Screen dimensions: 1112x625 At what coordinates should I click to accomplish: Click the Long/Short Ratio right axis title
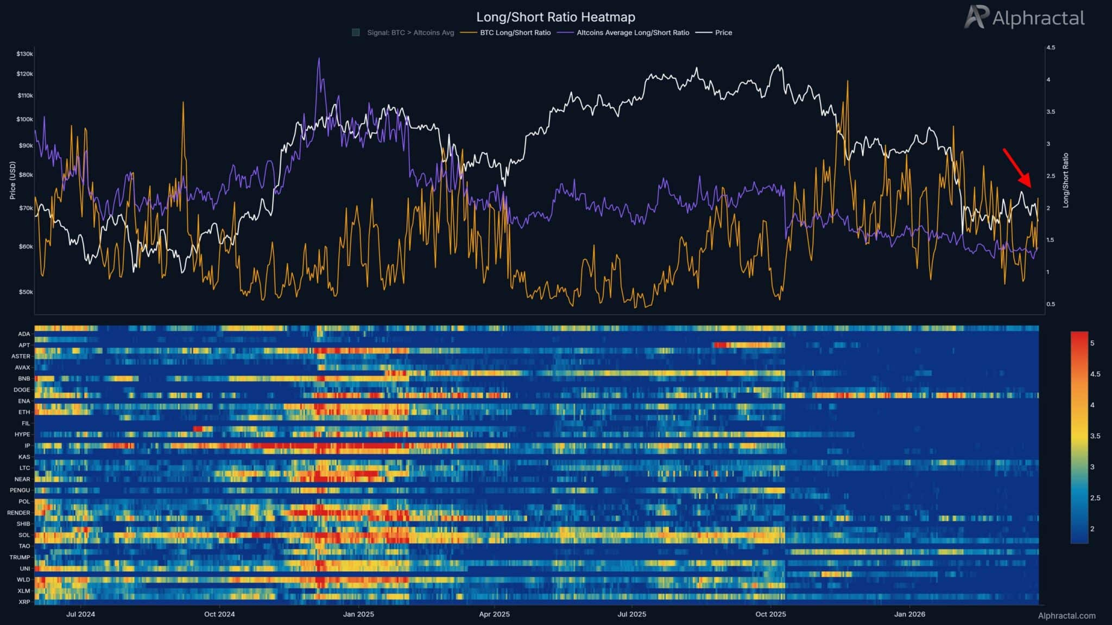[1065, 180]
